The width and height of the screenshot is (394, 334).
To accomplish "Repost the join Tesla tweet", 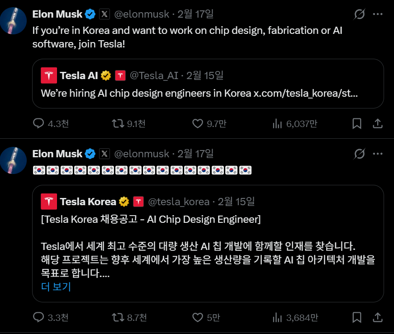I will (x=117, y=123).
